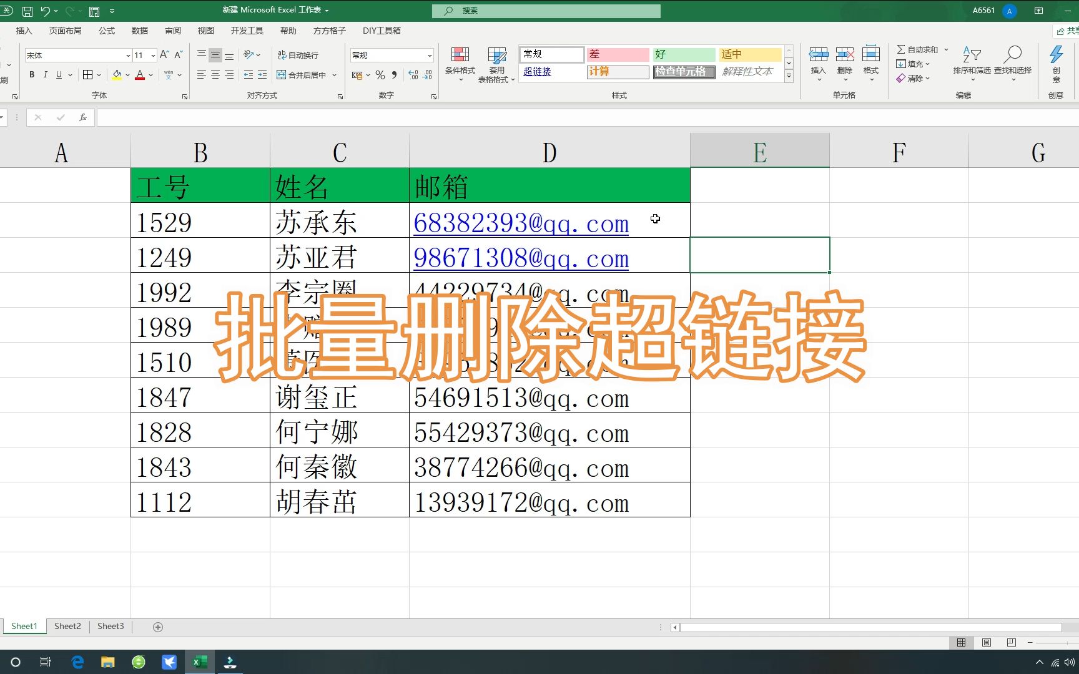
Task: Toggle bold formatting on selected cell
Action: 31,75
